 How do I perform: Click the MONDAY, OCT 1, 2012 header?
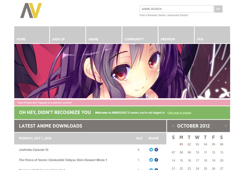pos(35,138)
